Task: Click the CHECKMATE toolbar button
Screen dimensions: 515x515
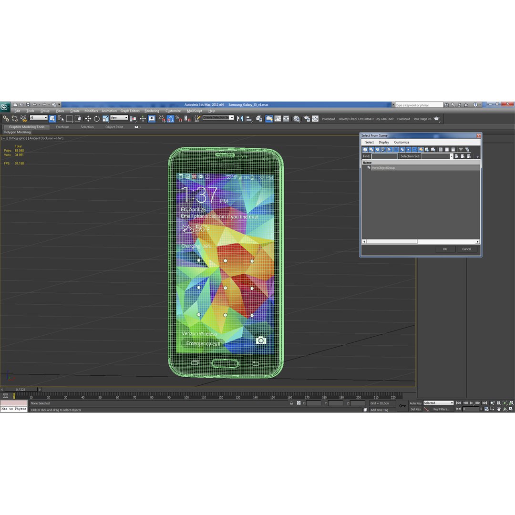Action: tap(366, 119)
